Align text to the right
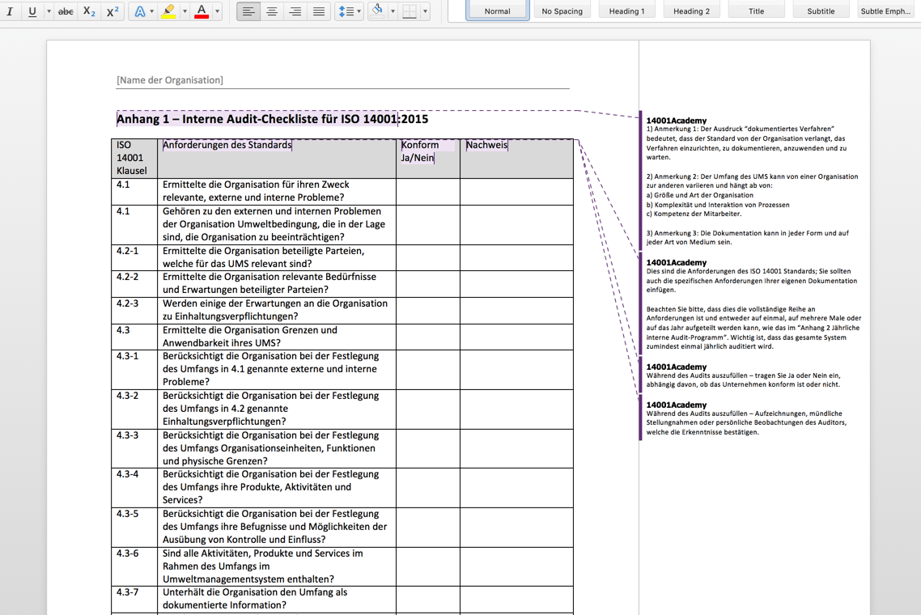The height and width of the screenshot is (615, 921). pos(295,11)
